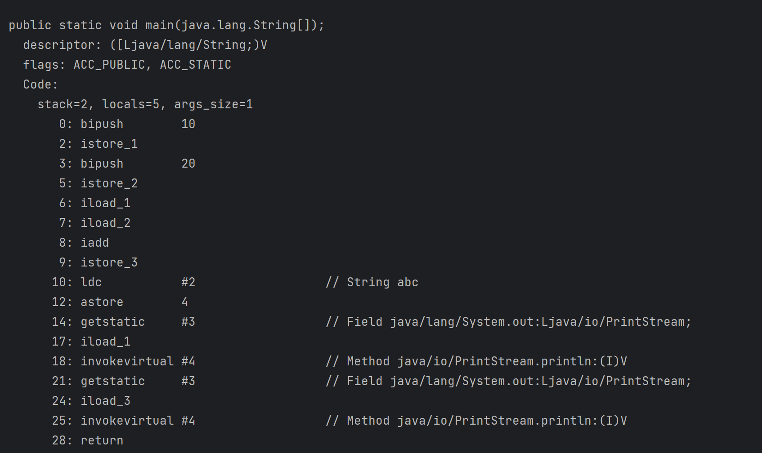This screenshot has width=762, height=453.
Task: Click the bipush operand value 20
Action: coord(188,164)
